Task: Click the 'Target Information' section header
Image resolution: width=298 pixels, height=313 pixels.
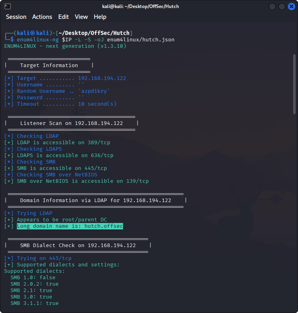Action: click(49, 65)
